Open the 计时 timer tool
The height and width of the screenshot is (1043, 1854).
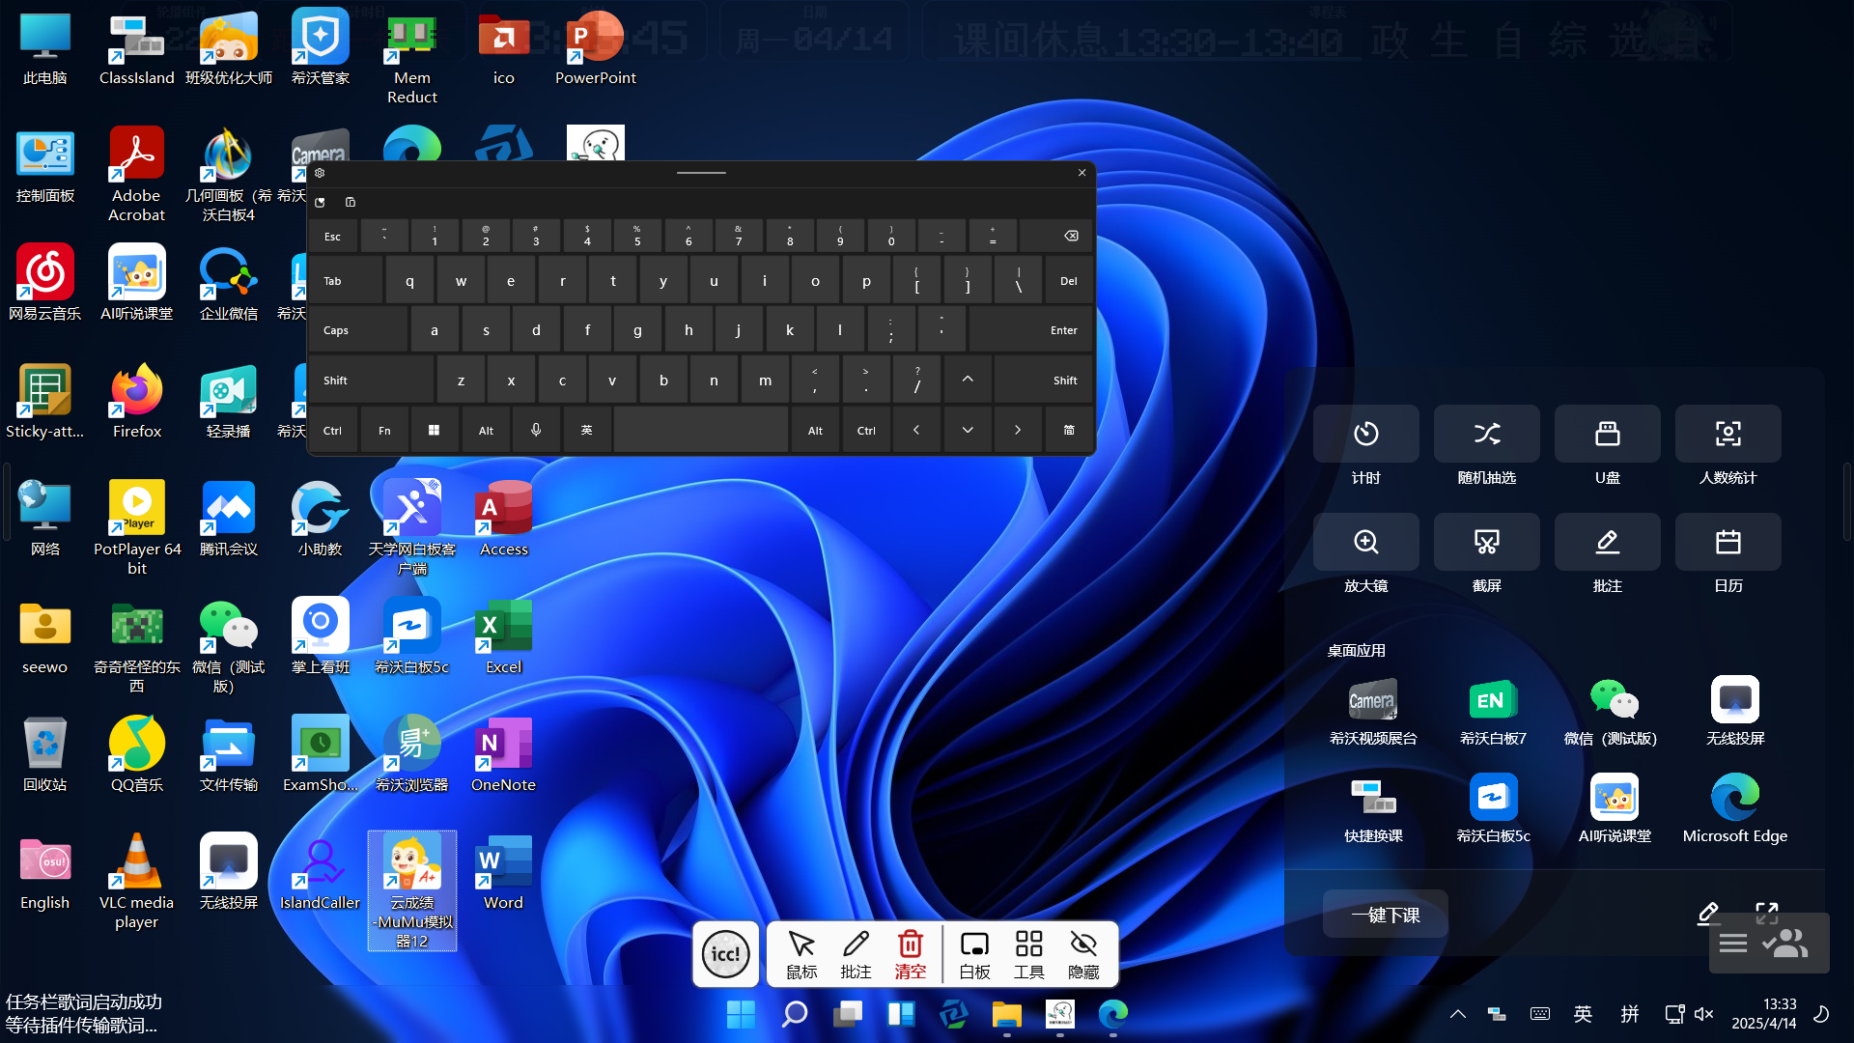[x=1365, y=435]
